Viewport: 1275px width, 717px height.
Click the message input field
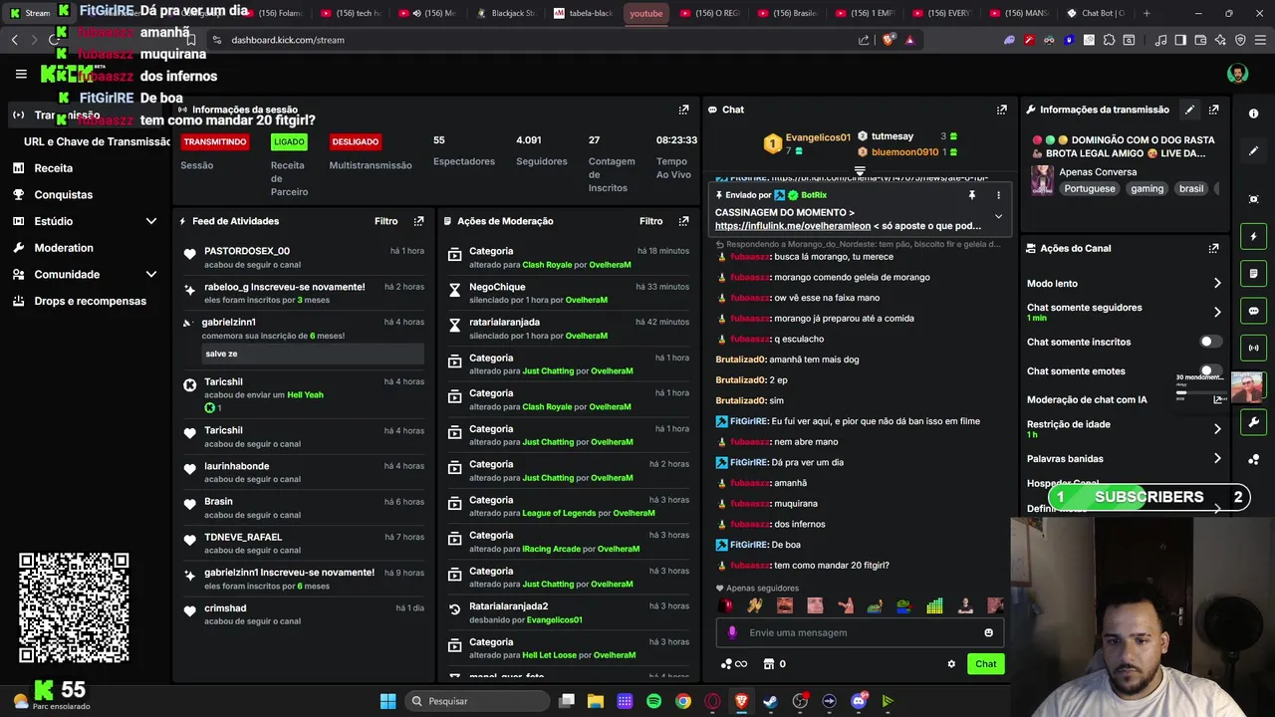[861, 632]
